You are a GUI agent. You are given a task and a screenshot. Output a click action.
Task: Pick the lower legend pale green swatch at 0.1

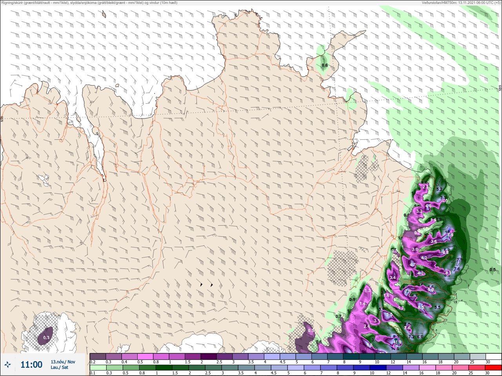[x=98, y=368]
